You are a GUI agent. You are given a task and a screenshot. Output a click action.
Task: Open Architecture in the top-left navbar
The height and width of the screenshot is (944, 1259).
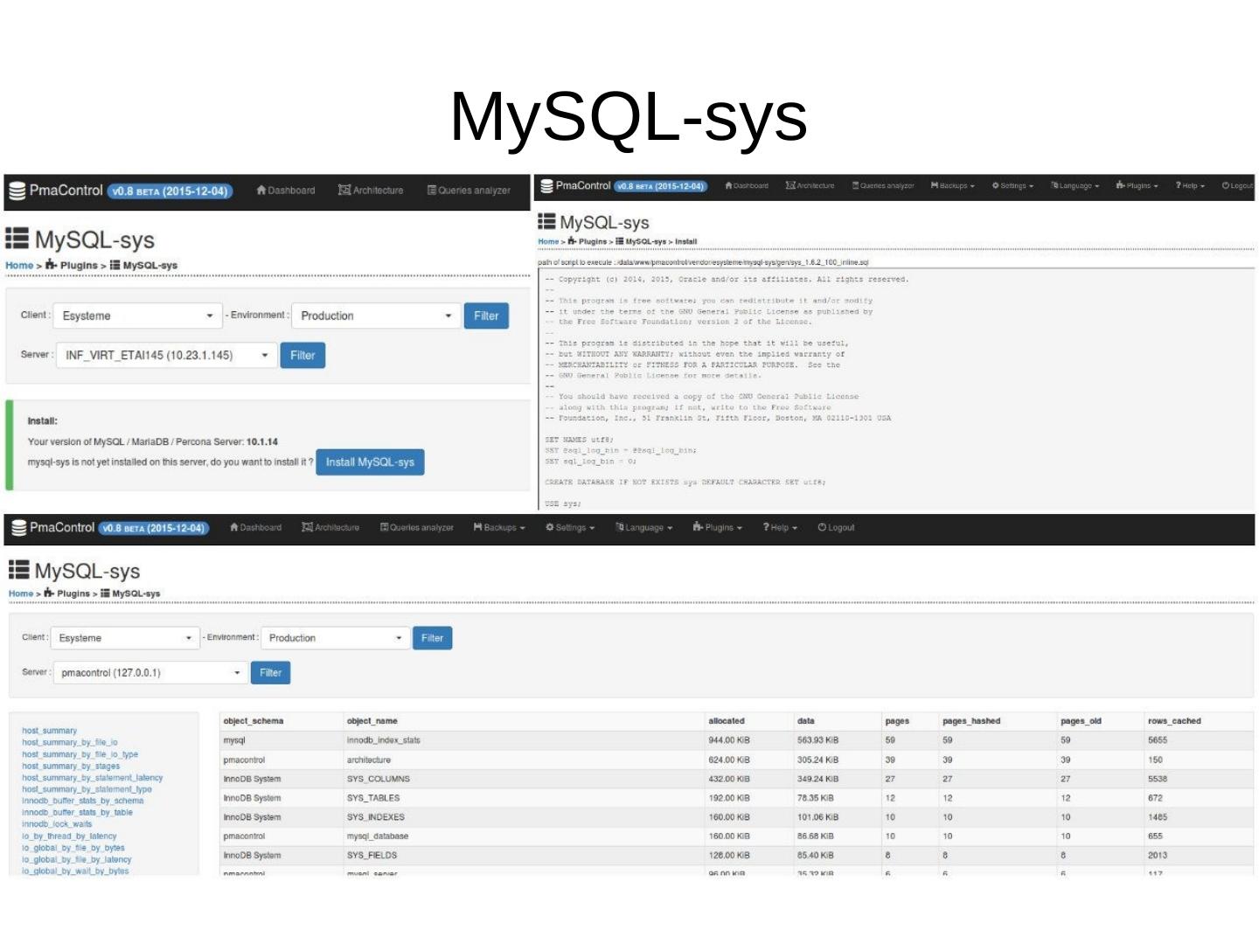coord(371,191)
